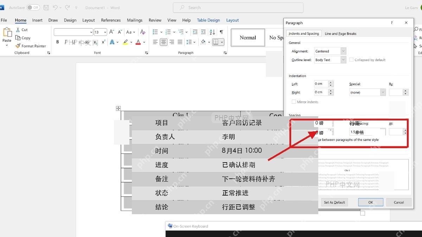Click Left indent spinner arrows
The height and width of the screenshot is (237, 422).
(x=331, y=84)
